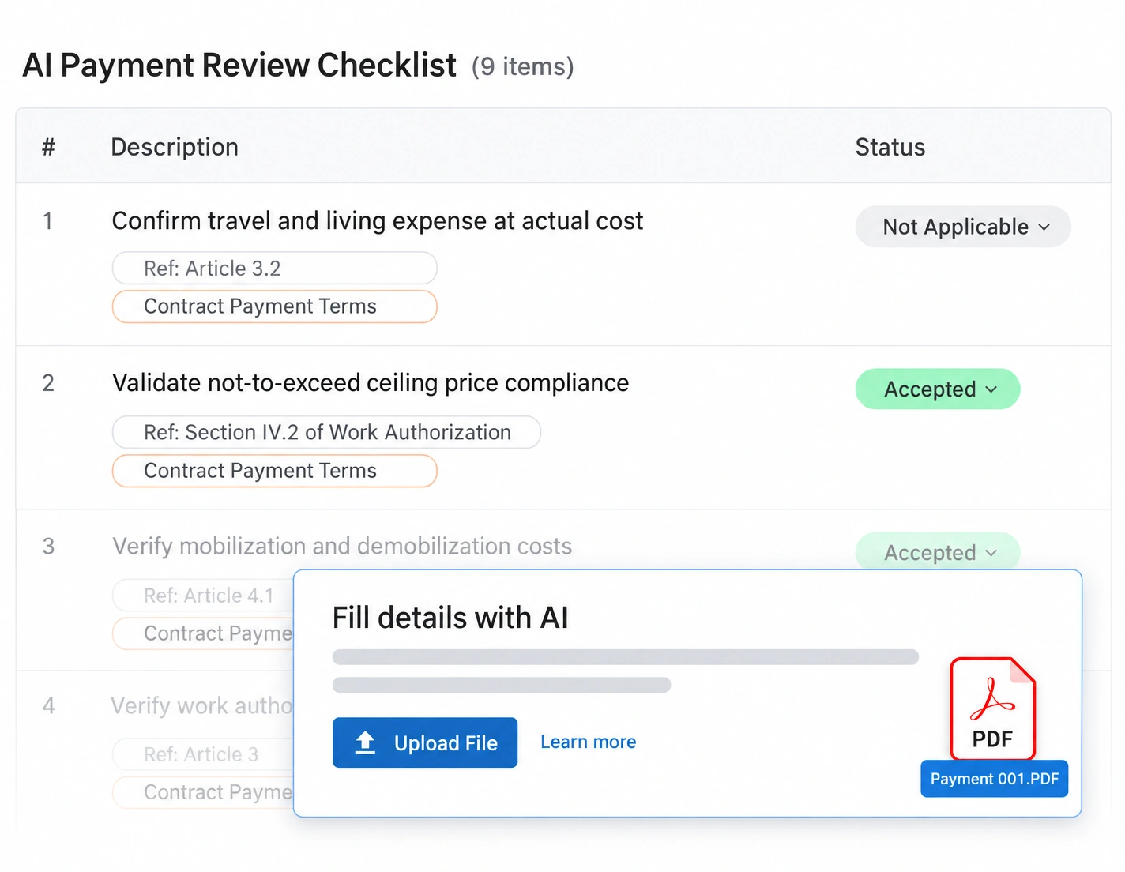Click the row number 3 cell
This screenshot has width=1125, height=872.
pos(48,547)
